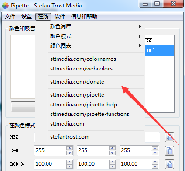
Task: Copy the RGB % value
Action: click(169, 164)
